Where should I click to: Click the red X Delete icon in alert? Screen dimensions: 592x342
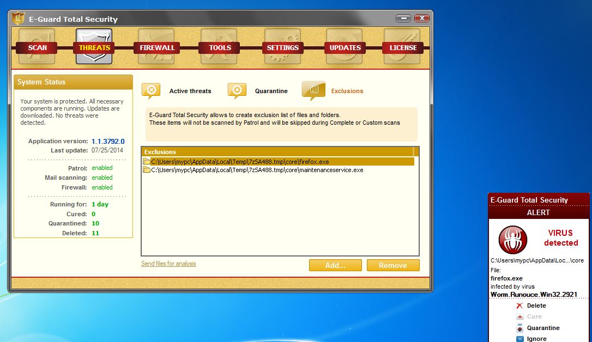tap(520, 306)
